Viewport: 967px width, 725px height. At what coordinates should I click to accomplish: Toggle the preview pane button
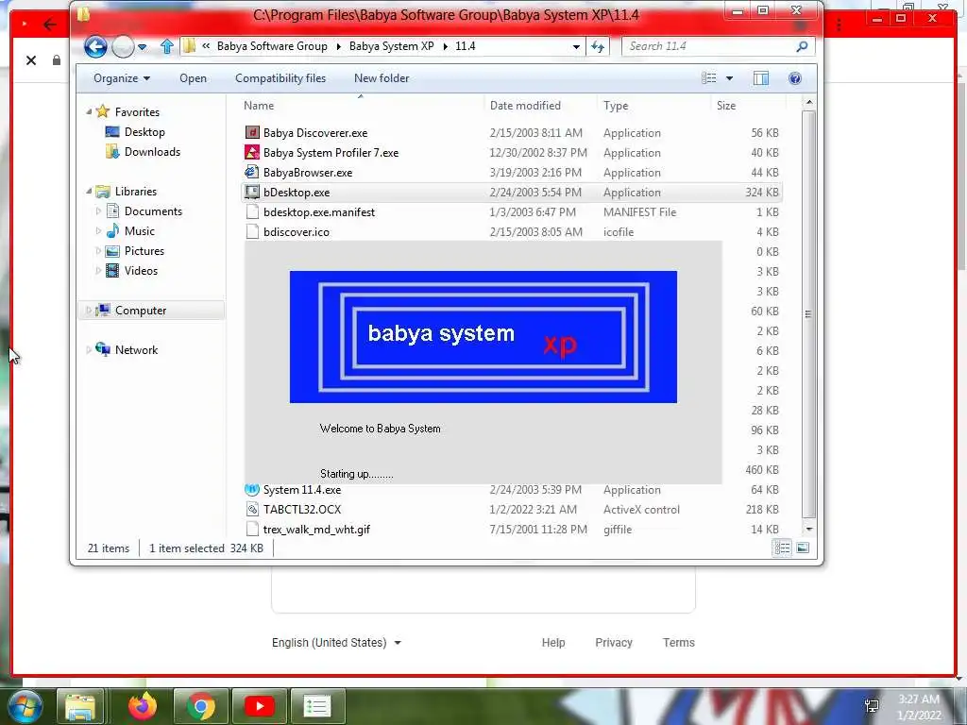(761, 78)
